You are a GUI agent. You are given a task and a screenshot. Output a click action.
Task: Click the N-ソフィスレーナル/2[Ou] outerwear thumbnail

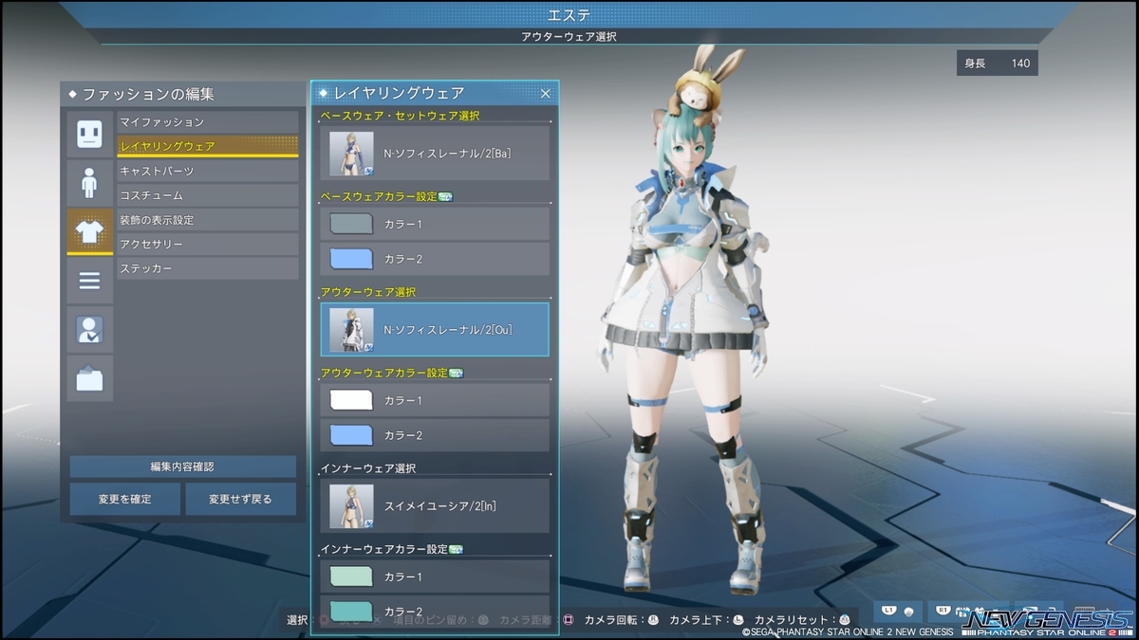pyautogui.click(x=351, y=329)
